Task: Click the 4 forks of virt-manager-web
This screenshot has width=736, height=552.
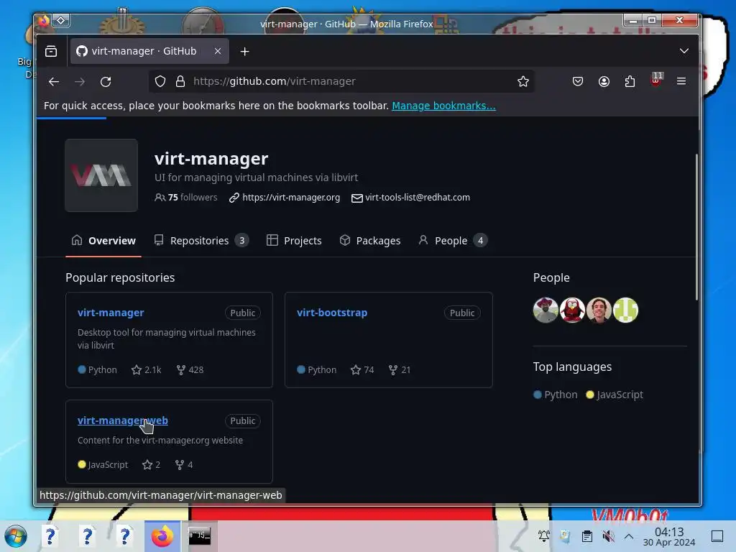Action: [184, 465]
